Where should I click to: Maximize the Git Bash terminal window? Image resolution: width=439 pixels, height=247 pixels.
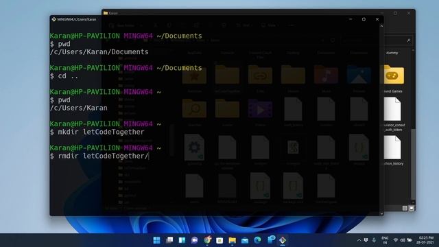click(364, 19)
